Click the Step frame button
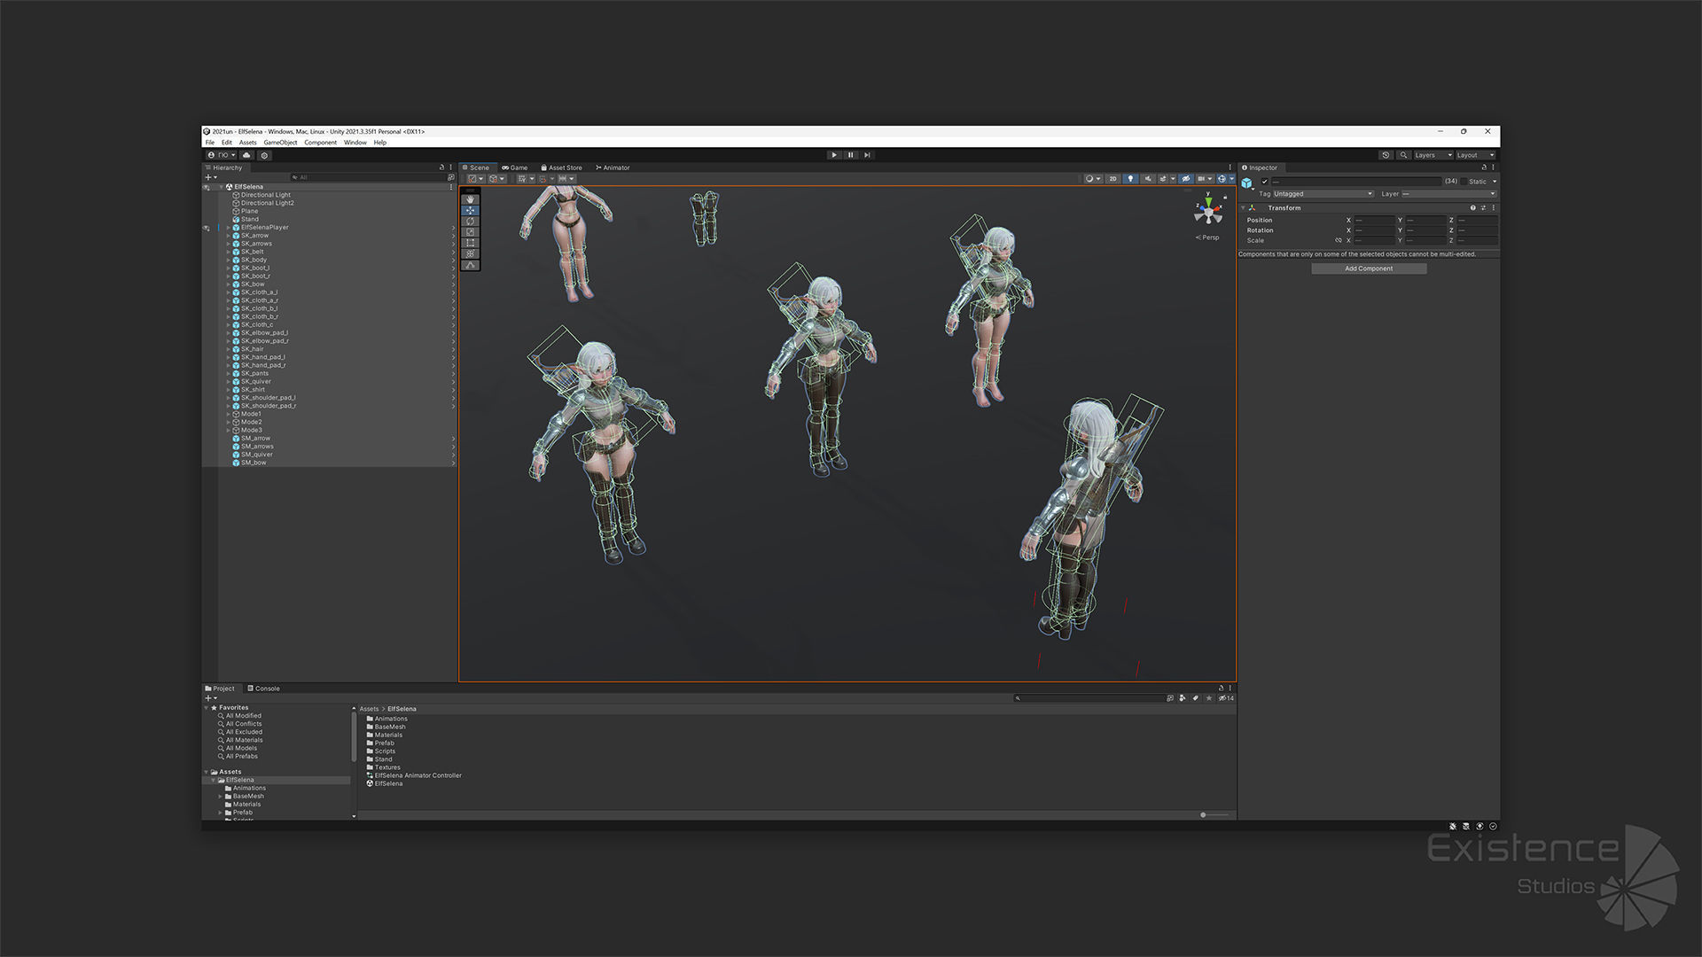Image resolution: width=1702 pixels, height=957 pixels. 867,155
